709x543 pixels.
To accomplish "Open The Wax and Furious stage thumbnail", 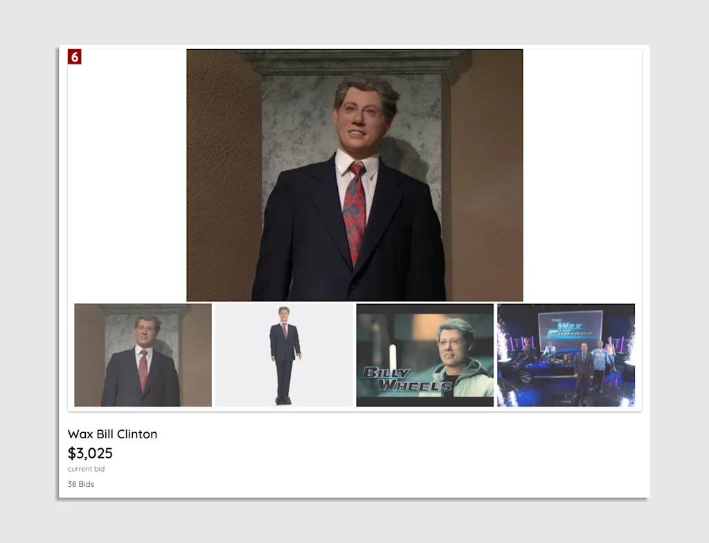I will tap(566, 355).
